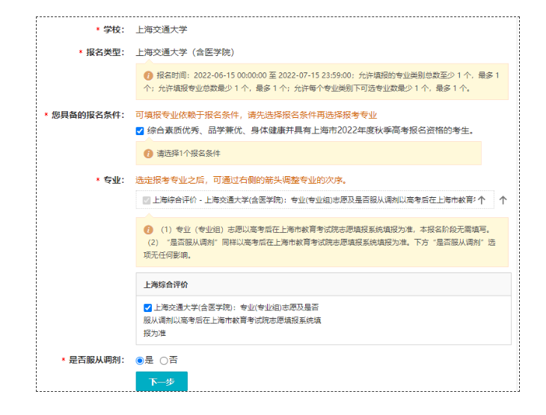Toggle 上海交通大学(含医学院) checkbox under 上海综合评价
Image resolution: width=546 pixels, height=415 pixels.
tap(147, 308)
